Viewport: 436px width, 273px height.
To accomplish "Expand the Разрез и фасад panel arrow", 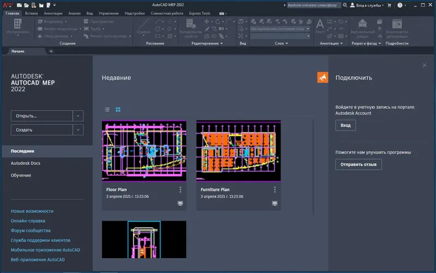I will pyautogui.click(x=379, y=44).
